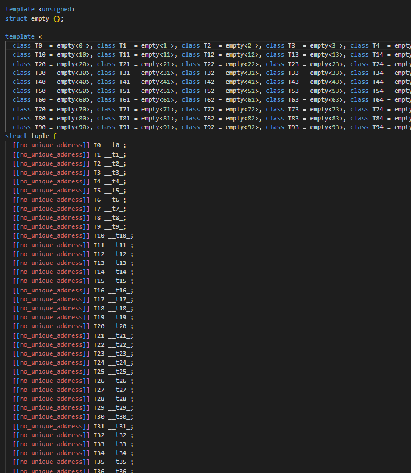Viewport: 411px width, 473px height.
Task: Click template parameter 'T10'
Action: coord(40,55)
